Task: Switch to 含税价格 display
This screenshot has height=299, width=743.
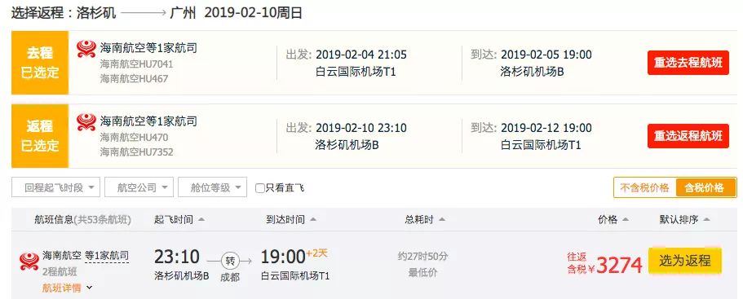Action: (x=705, y=188)
